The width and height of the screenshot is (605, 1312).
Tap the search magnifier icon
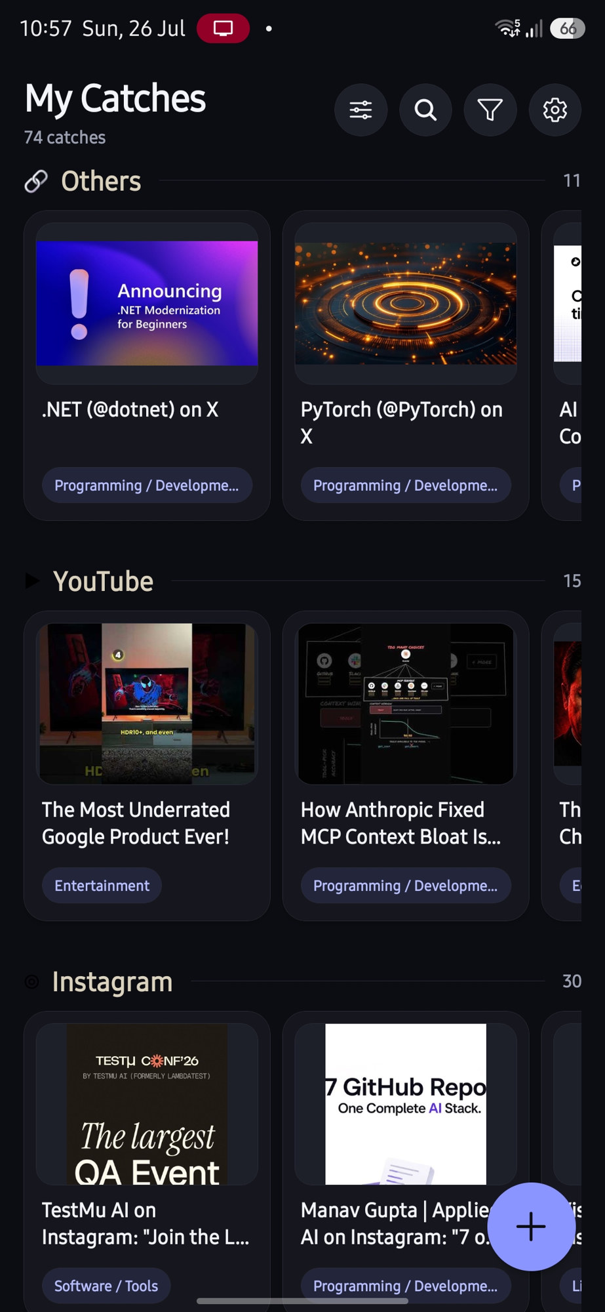[425, 110]
